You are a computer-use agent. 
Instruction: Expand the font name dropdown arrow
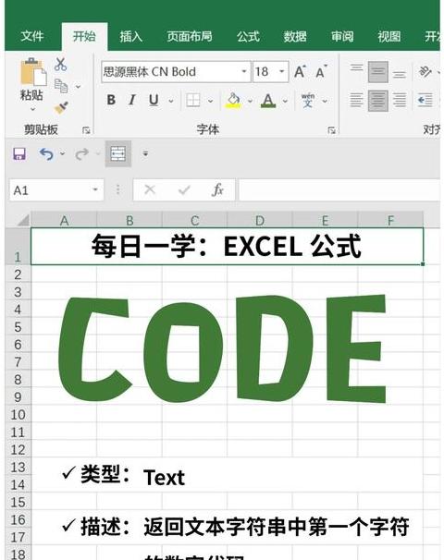244,72
